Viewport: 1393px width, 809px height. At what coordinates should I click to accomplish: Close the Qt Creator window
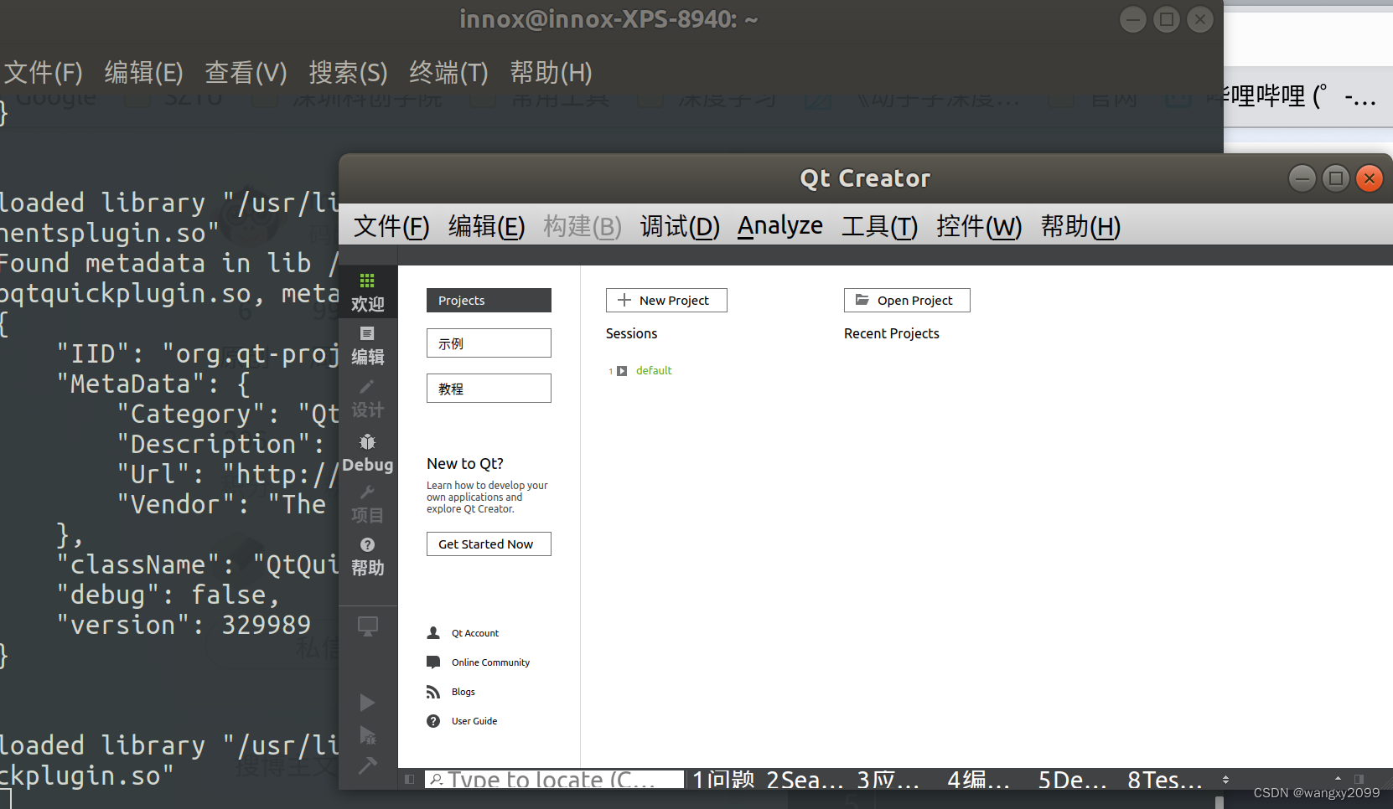coord(1370,178)
